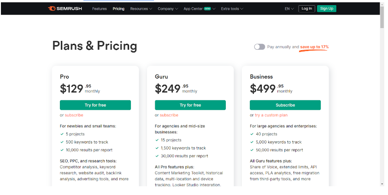The height and width of the screenshot is (195, 388).
Task: Open the EN language selector
Action: coord(289,9)
